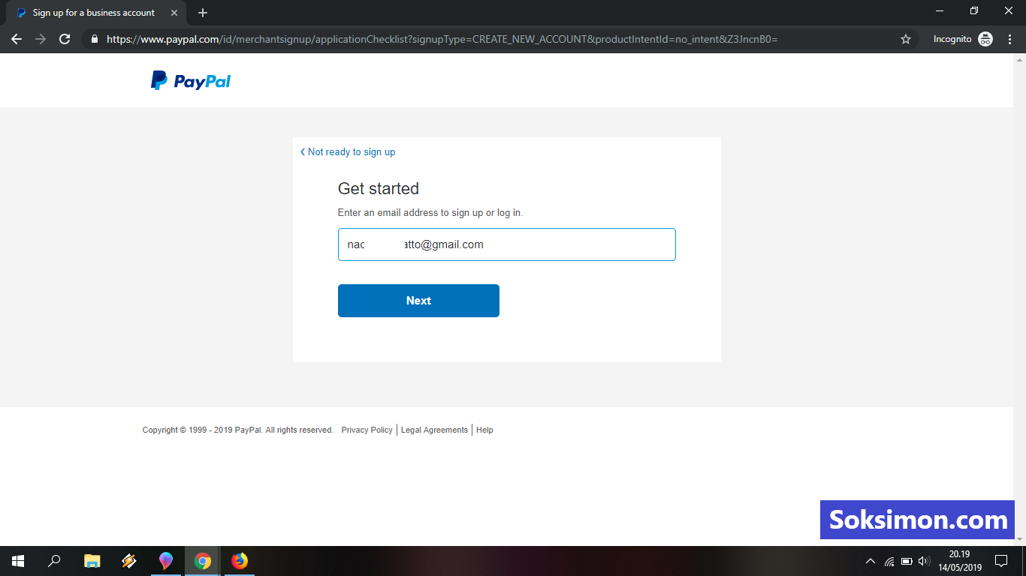Click the address bar URL
This screenshot has width=1026, height=576.
click(x=442, y=39)
